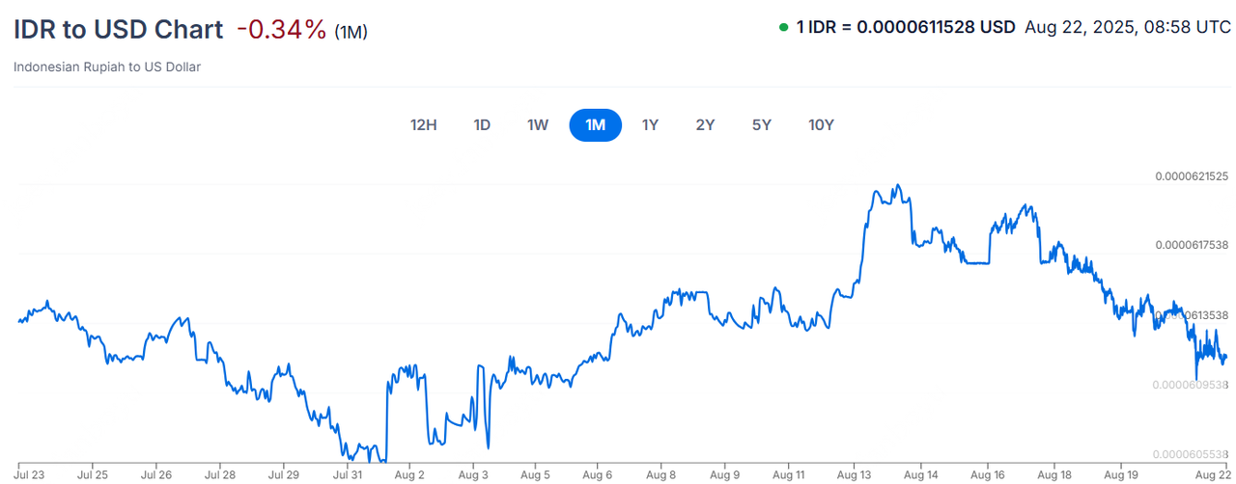Click the active 1M range button
This screenshot has height=484, width=1236.
[595, 124]
